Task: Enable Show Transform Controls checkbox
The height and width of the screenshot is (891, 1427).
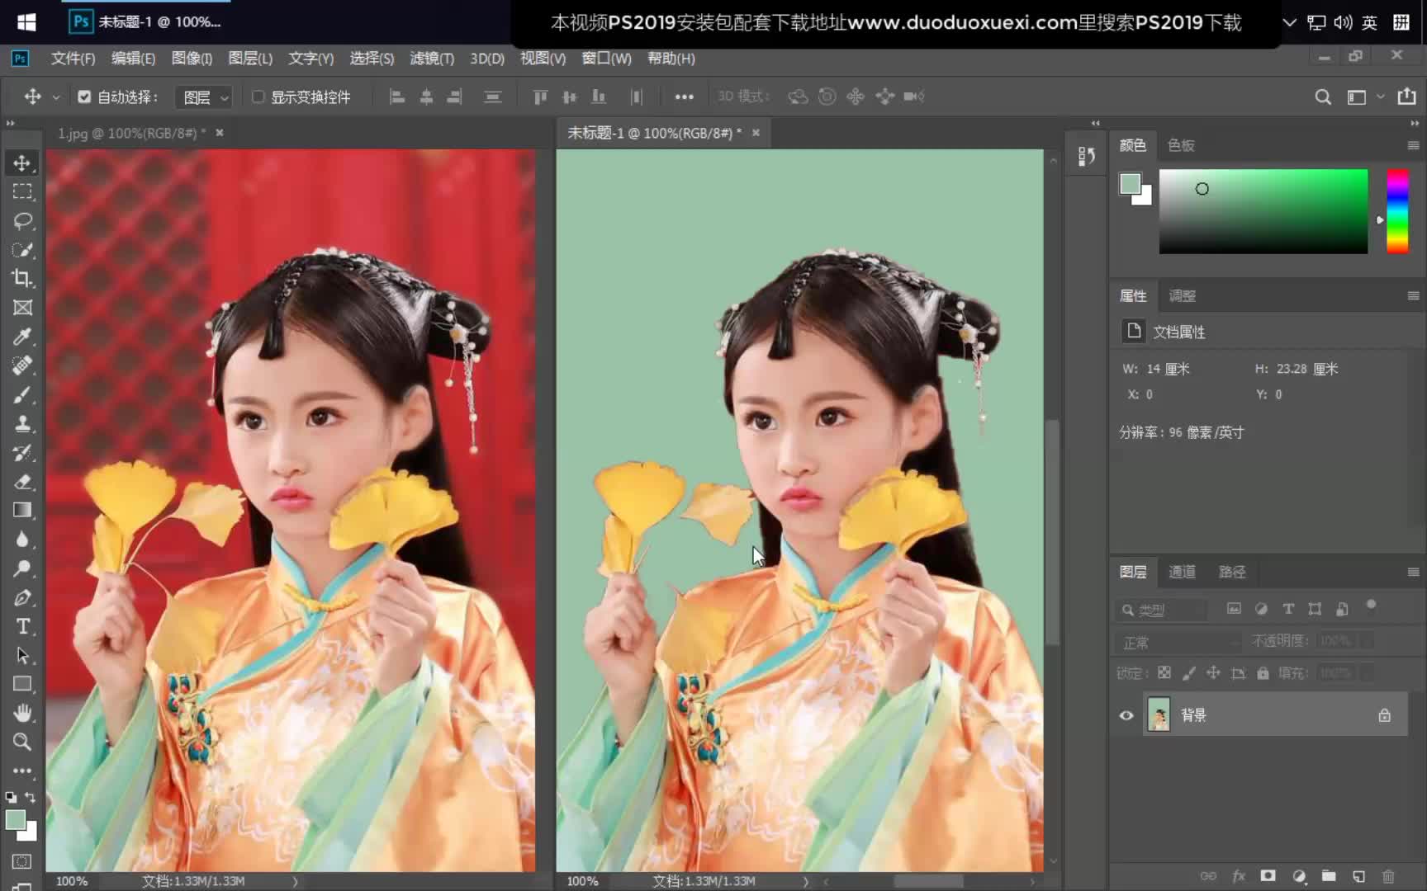Action: pyautogui.click(x=258, y=97)
